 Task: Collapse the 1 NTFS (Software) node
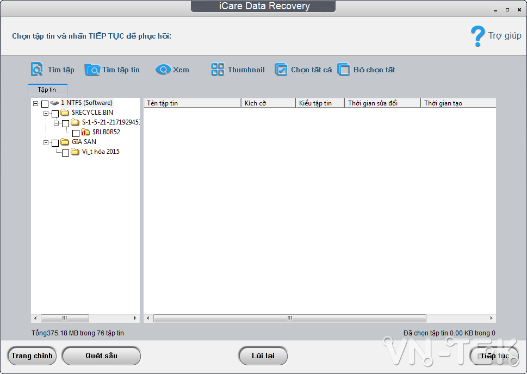pyautogui.click(x=36, y=103)
